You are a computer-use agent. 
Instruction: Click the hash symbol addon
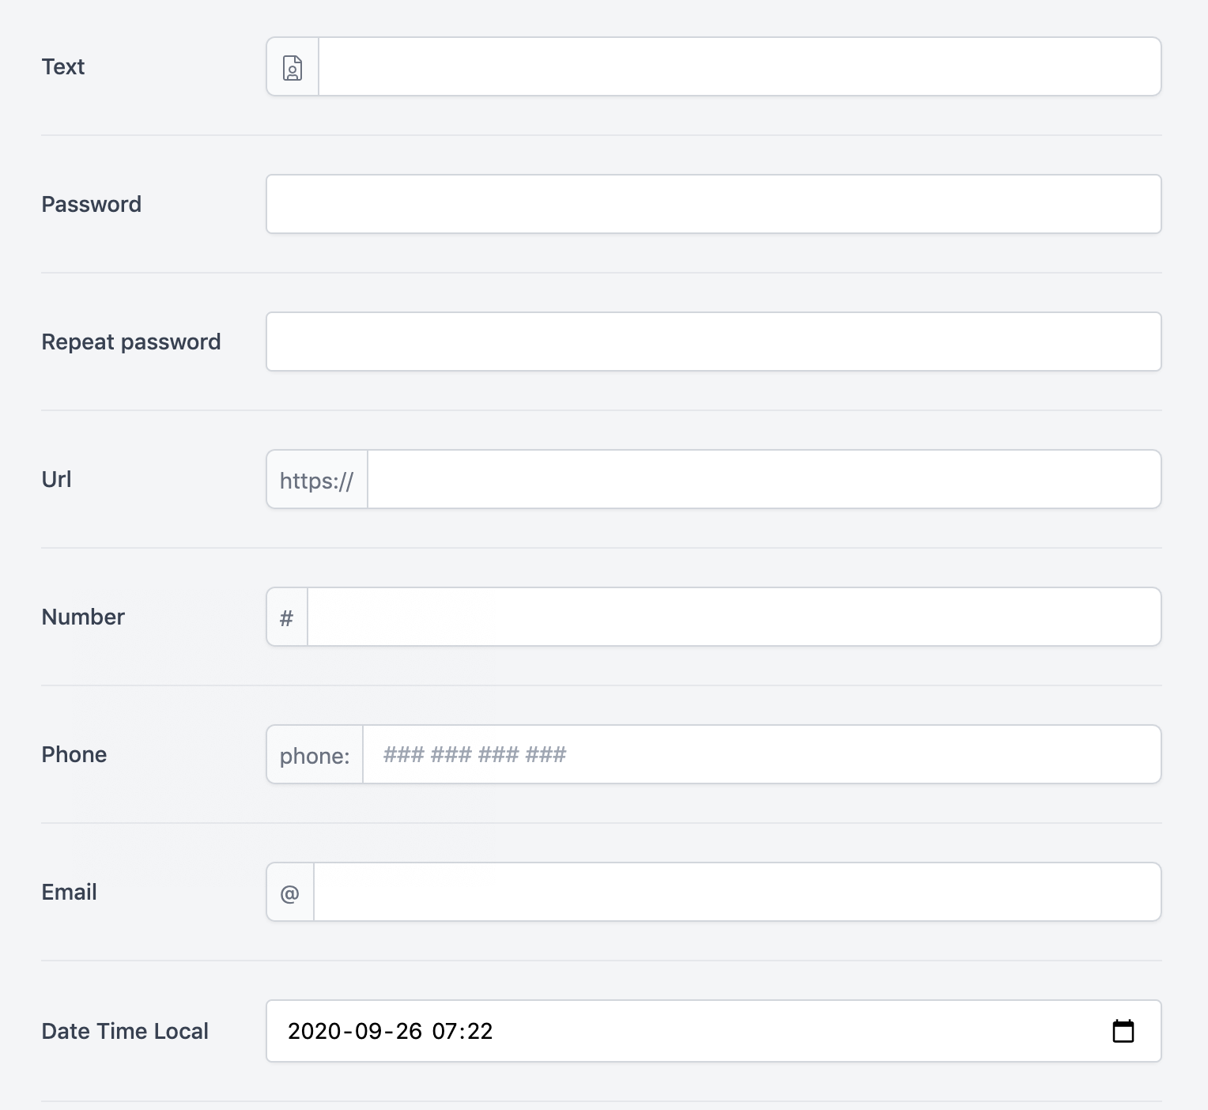(x=287, y=617)
